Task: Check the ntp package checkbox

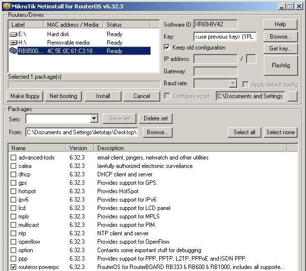Action: coord(13,233)
